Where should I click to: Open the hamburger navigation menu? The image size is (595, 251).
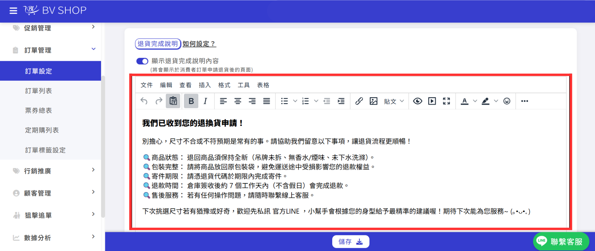coord(13,11)
